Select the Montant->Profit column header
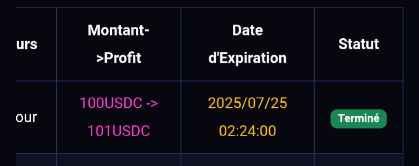The image size is (419, 166). (119, 44)
